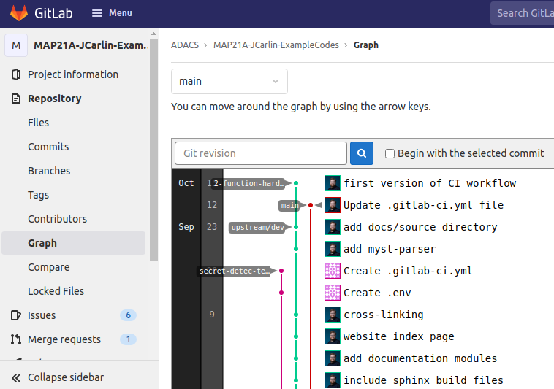The image size is (554, 389).
Task: Open MAP21A-JCarlin project title in sidebar
Action: tap(91, 45)
